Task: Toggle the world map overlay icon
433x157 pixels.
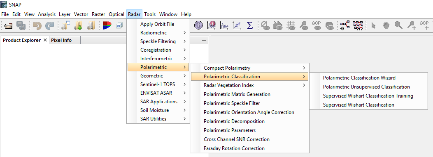Action: pyautogui.click(x=329, y=25)
